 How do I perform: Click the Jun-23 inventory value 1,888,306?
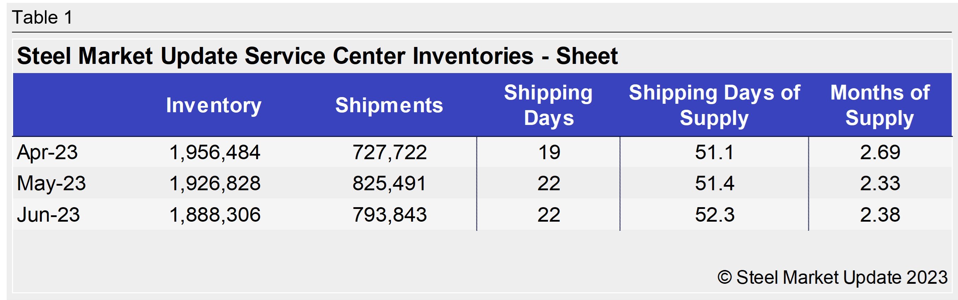pos(215,215)
